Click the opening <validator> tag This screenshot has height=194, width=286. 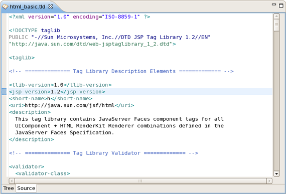coord(27,166)
